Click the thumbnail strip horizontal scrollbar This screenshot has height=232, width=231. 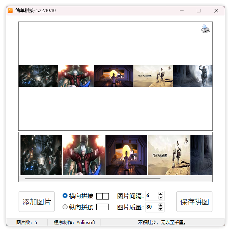click(93, 179)
